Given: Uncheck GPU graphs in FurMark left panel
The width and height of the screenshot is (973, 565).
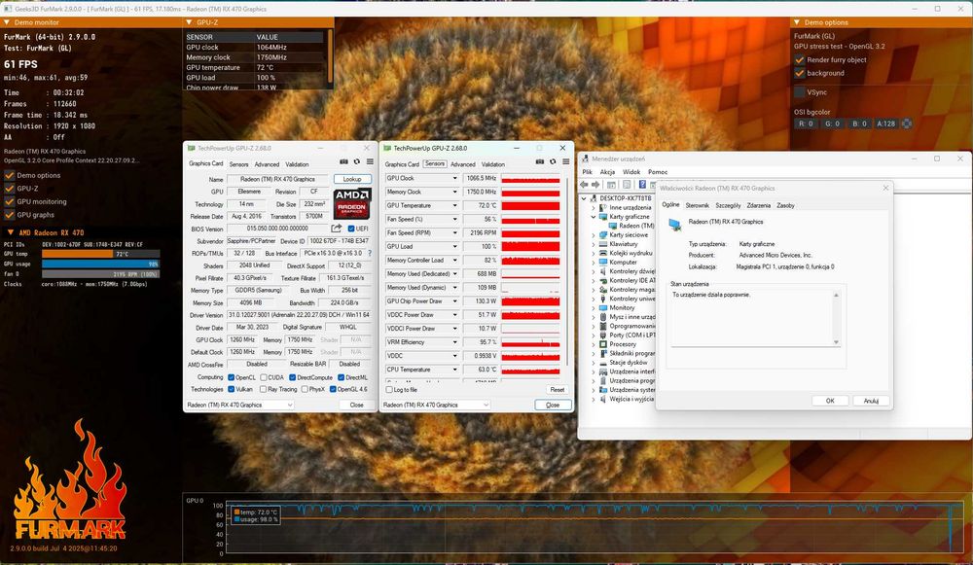Looking at the screenshot, I should (x=10, y=215).
